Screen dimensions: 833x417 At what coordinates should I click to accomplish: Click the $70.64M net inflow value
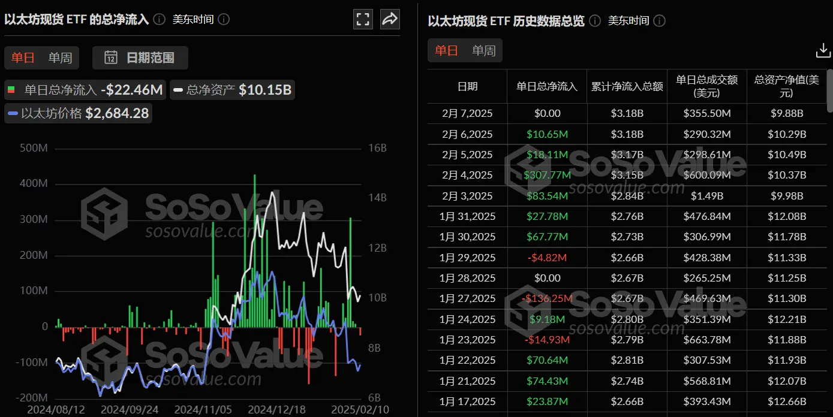547,360
